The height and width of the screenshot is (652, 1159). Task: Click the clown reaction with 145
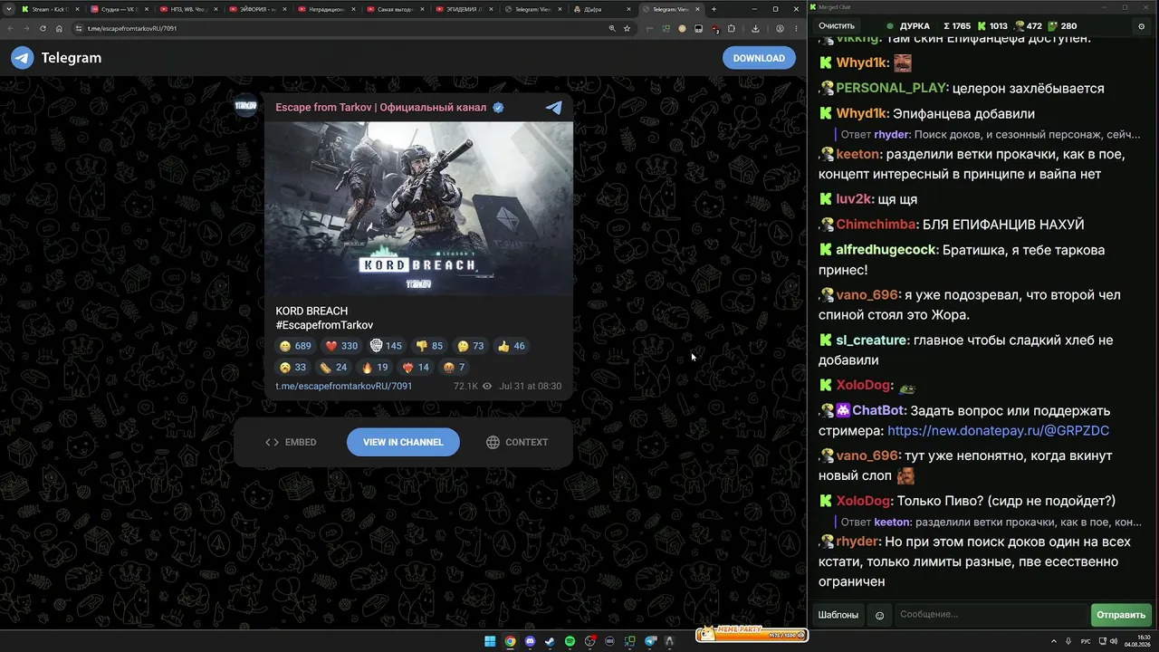(386, 346)
